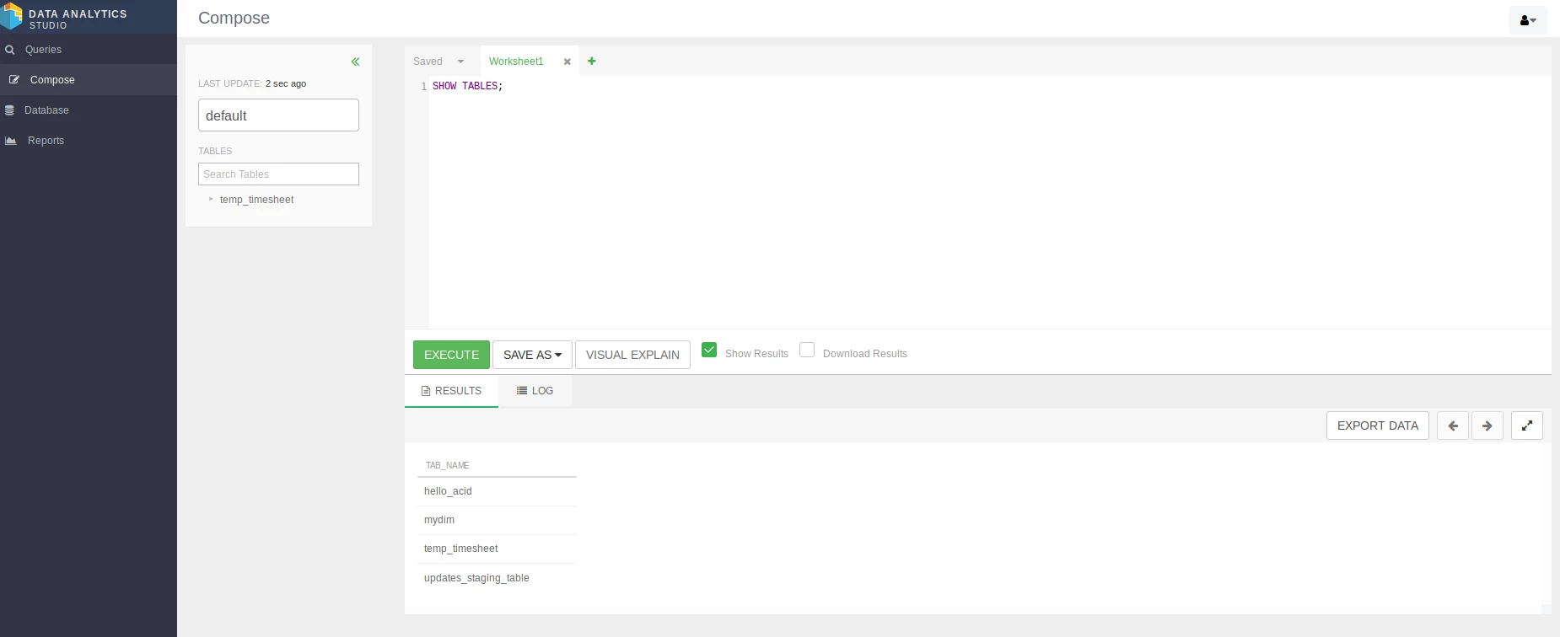Viewport: 1560px width, 637px height.
Task: Go to next results page
Action: pyautogui.click(x=1487, y=426)
